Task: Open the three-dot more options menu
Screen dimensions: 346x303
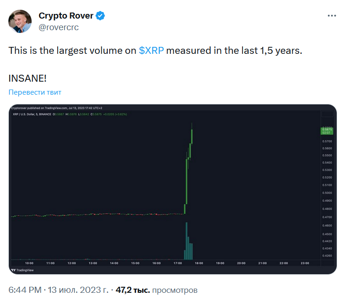Action: pyautogui.click(x=331, y=16)
